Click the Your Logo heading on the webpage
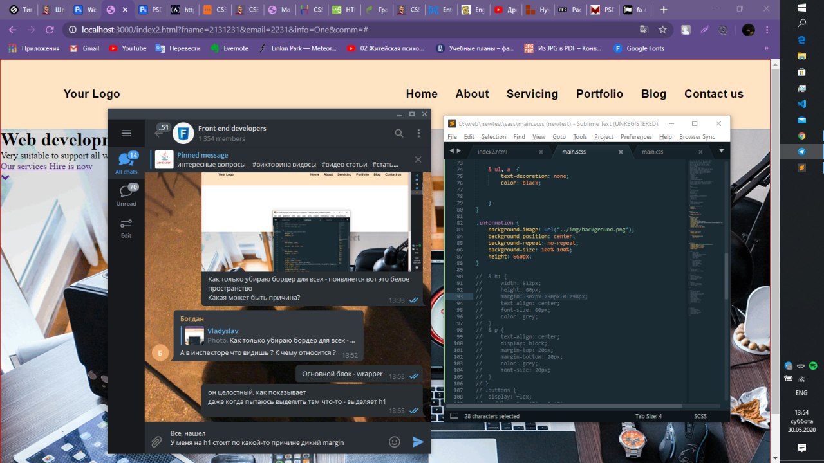824x463 pixels. click(91, 94)
